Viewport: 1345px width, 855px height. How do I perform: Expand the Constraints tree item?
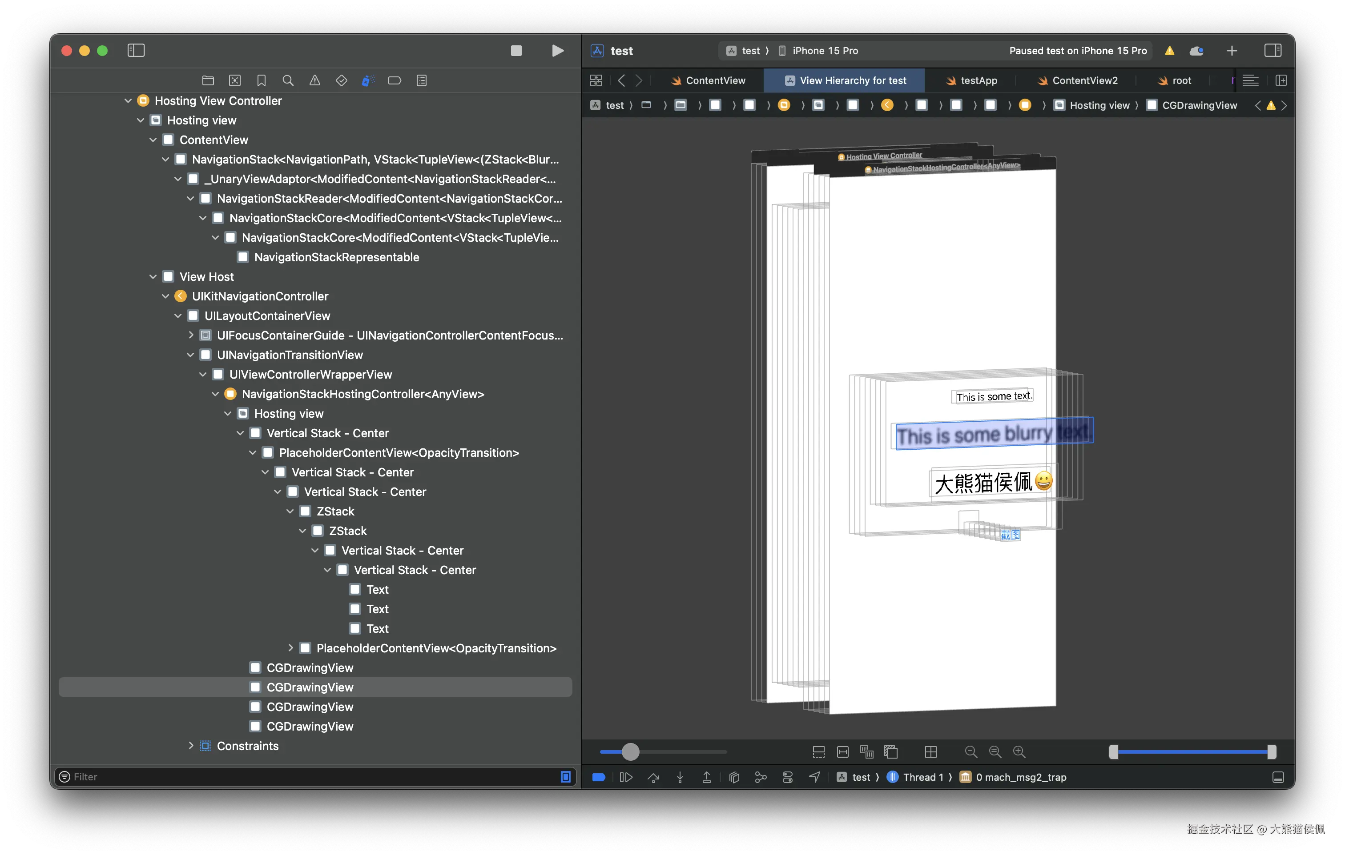pyautogui.click(x=191, y=746)
